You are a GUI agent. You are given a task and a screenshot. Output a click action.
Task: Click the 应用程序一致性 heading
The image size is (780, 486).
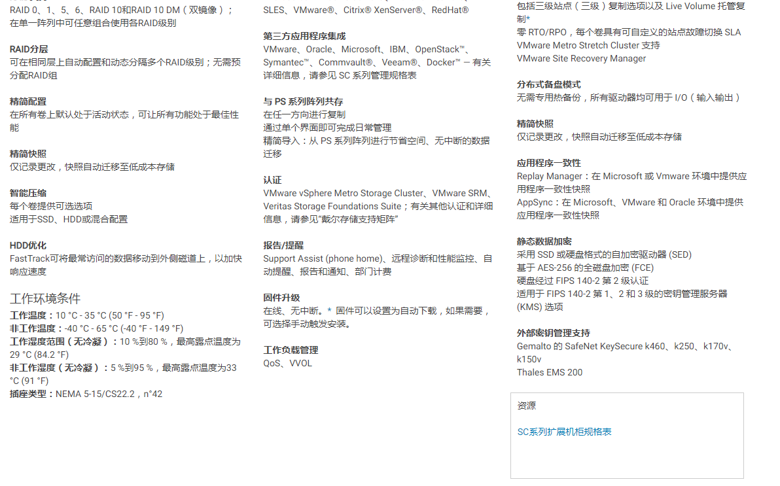[x=549, y=163]
